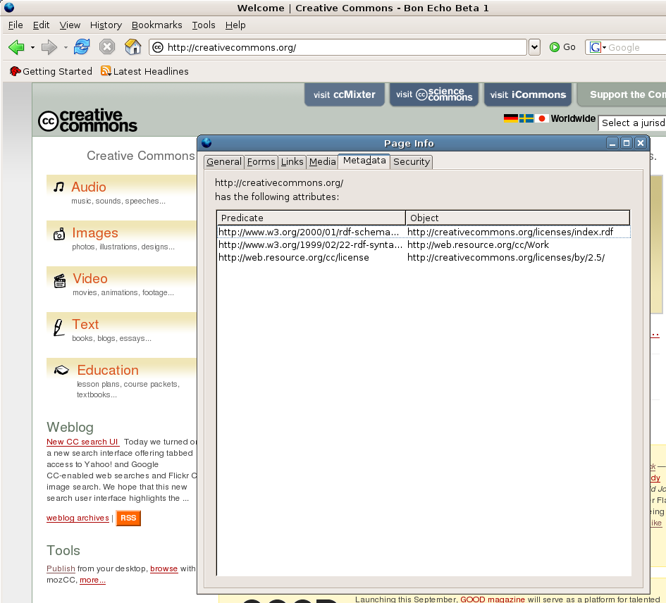Click the GOOD magazine link
The width and height of the screenshot is (666, 603).
493,599
